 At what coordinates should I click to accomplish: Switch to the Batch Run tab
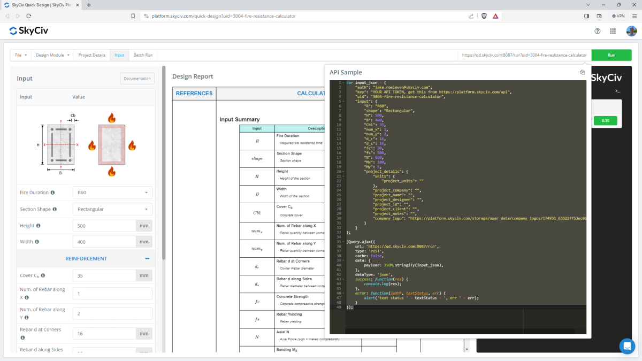(143, 55)
